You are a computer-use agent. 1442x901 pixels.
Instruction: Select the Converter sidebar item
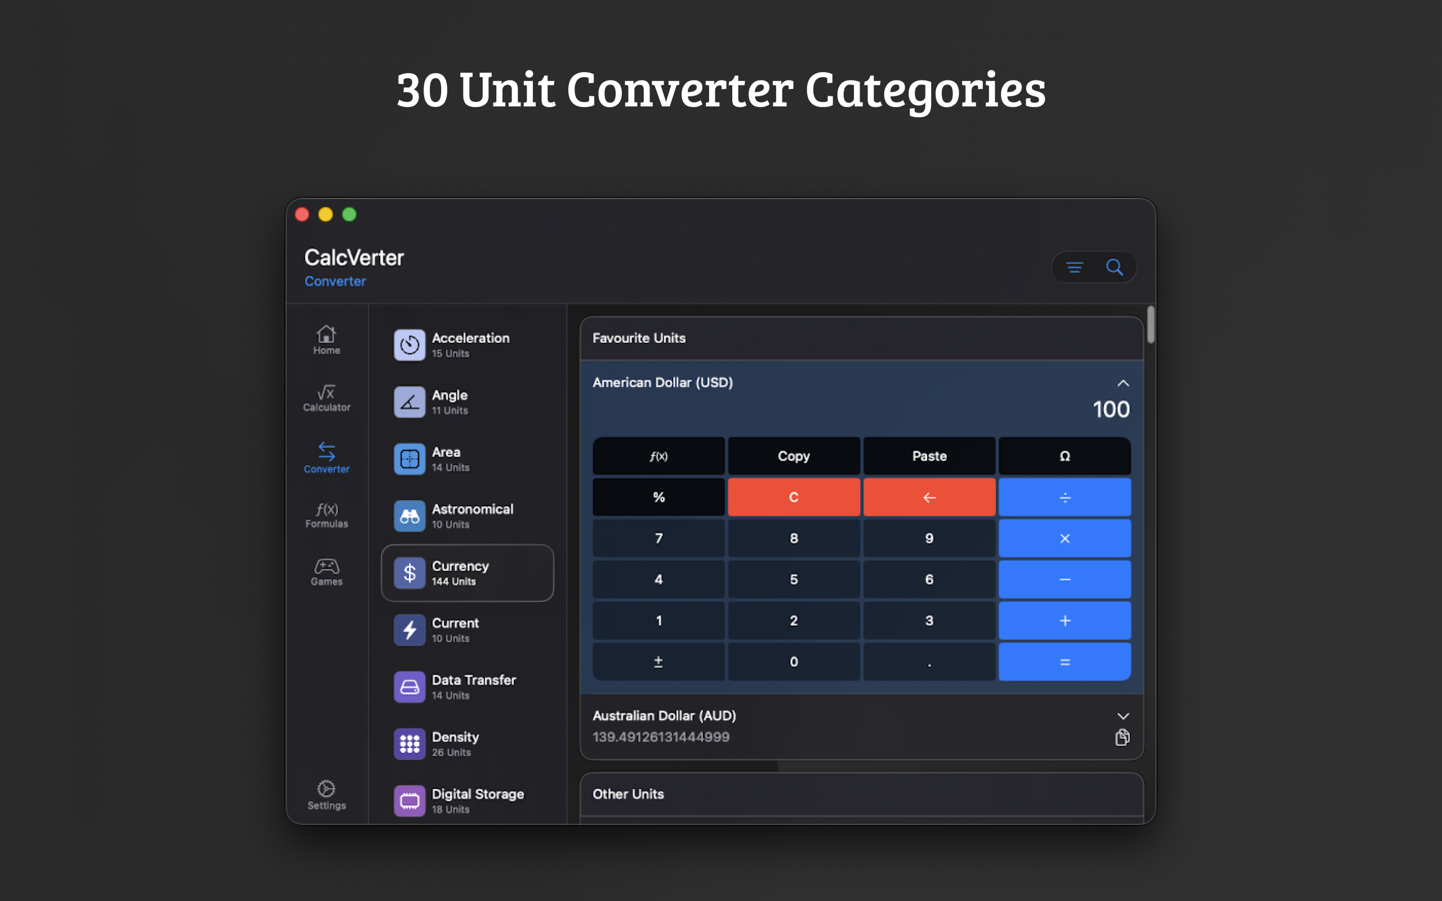(327, 457)
